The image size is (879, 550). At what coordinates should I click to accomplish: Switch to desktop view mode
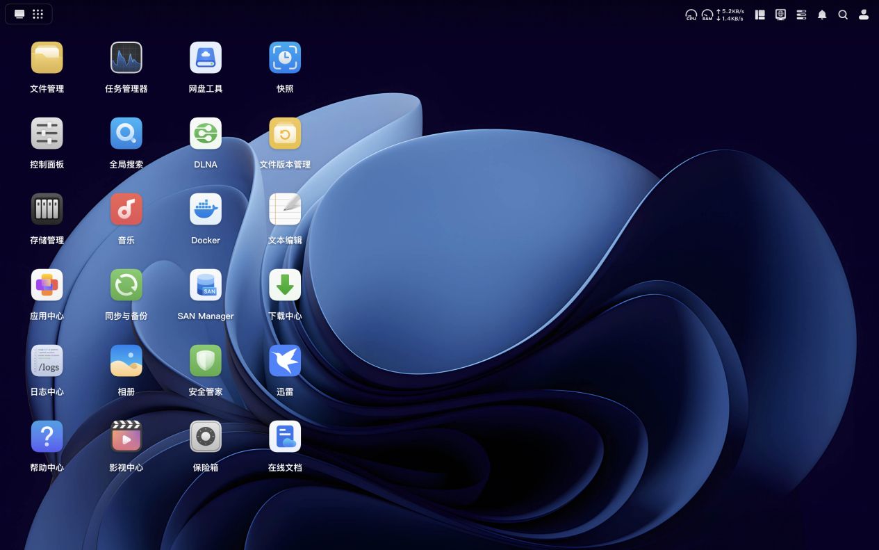(x=19, y=14)
